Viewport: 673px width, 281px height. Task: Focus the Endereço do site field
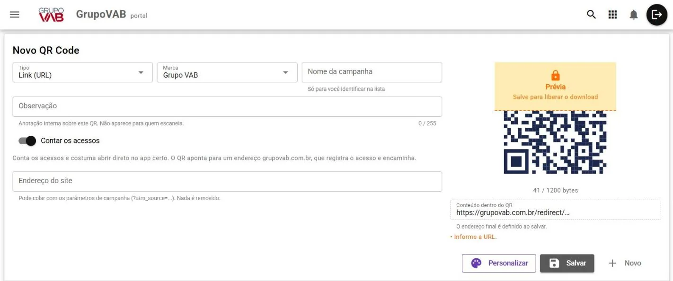pos(227,181)
